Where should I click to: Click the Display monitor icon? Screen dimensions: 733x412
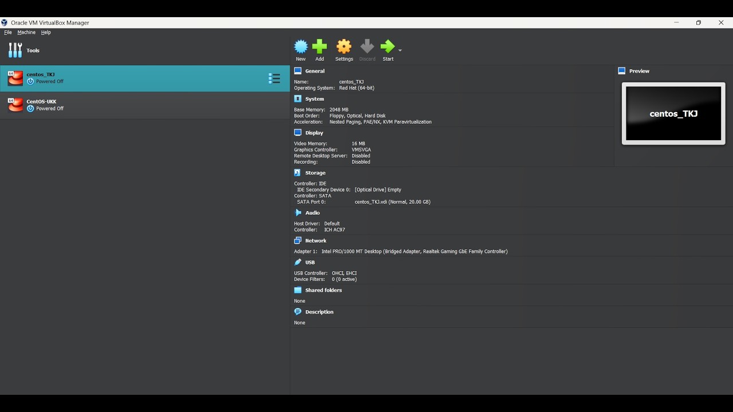coord(298,133)
